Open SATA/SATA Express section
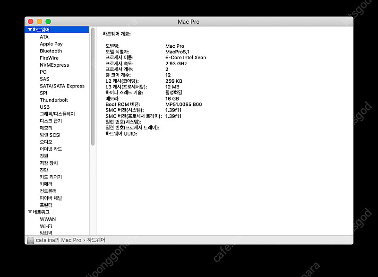Screen dimensions: 378x277 [x=62, y=86]
